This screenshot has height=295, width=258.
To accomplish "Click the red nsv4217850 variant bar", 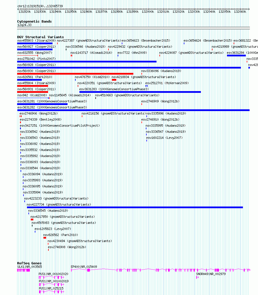I will (32, 220).
